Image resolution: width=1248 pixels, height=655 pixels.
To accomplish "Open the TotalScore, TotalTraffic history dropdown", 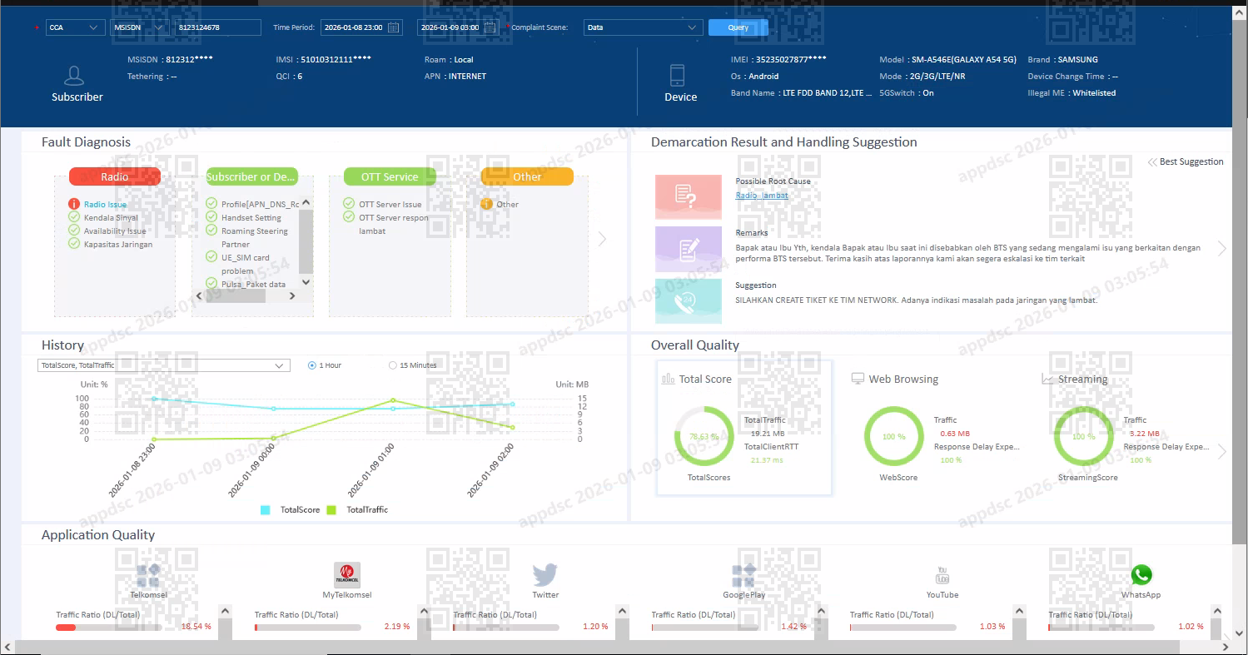I will tap(164, 365).
